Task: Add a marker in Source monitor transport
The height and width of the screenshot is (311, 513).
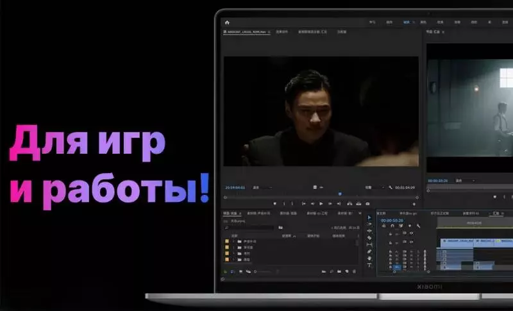Action: click(x=275, y=204)
